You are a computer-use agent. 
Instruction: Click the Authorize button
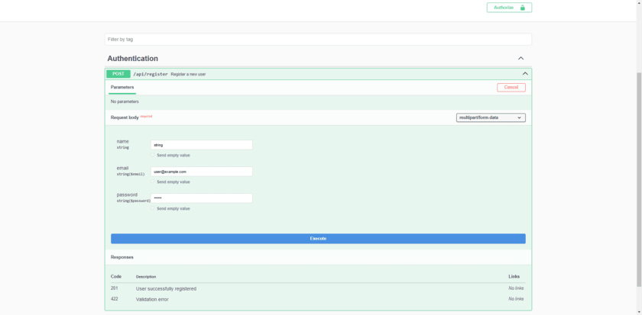pos(509,8)
